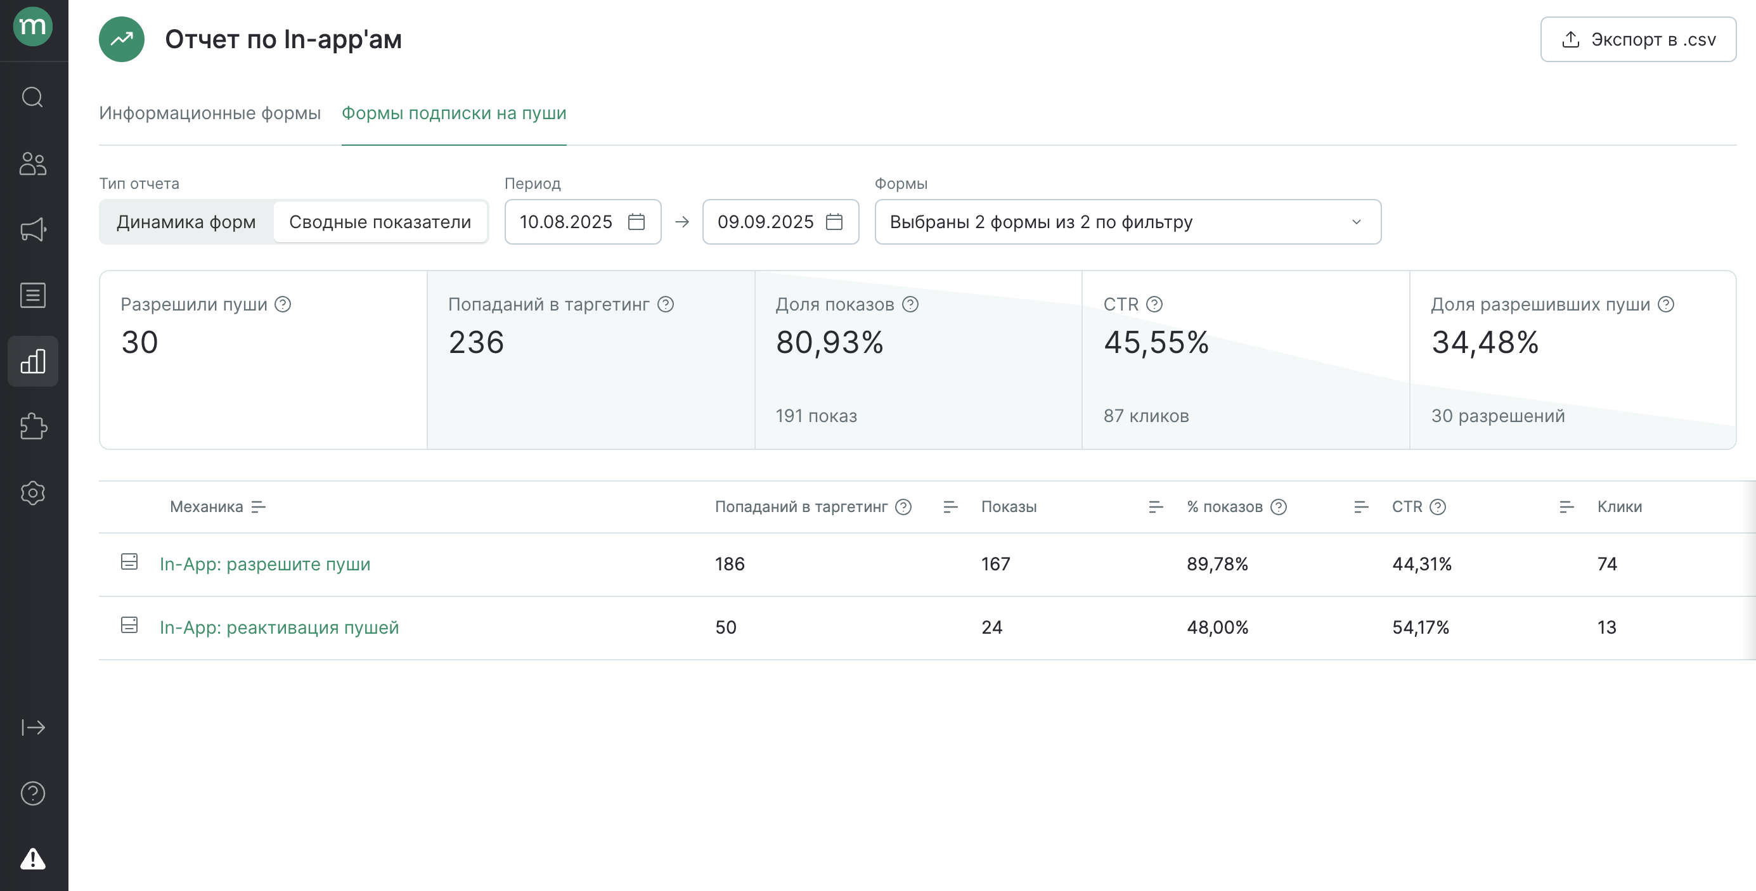Screen dimensions: 1756x891
Task: Expand the Формы selection dropdown
Action: (1128, 222)
